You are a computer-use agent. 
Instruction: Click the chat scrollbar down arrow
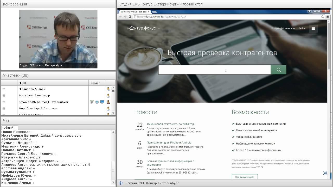[x=113, y=182]
